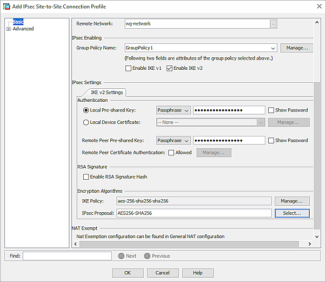326x282 pixels.
Task: Enable RSA Signature Hash checkbox
Action: coord(85,177)
